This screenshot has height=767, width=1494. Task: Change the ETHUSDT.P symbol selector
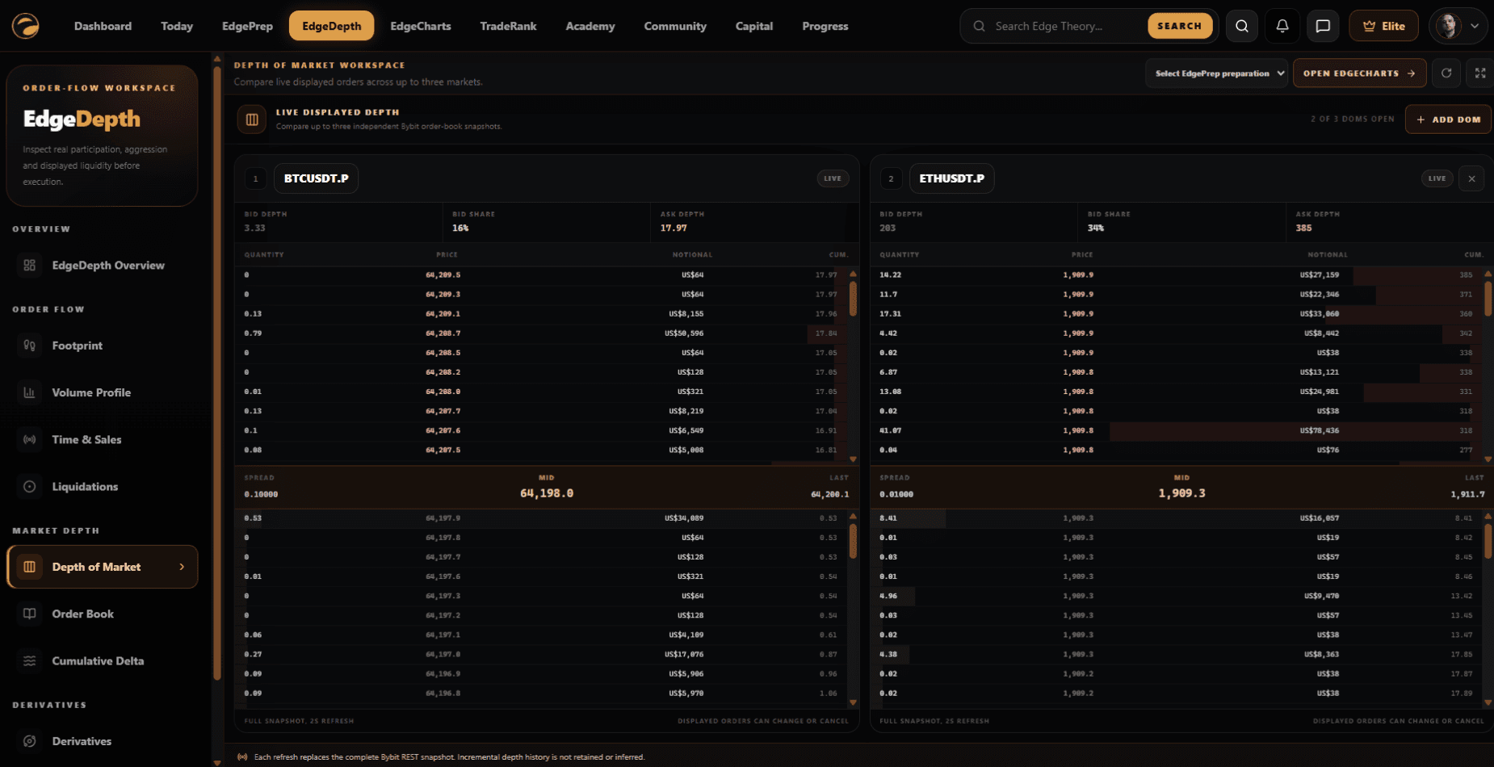coord(951,178)
